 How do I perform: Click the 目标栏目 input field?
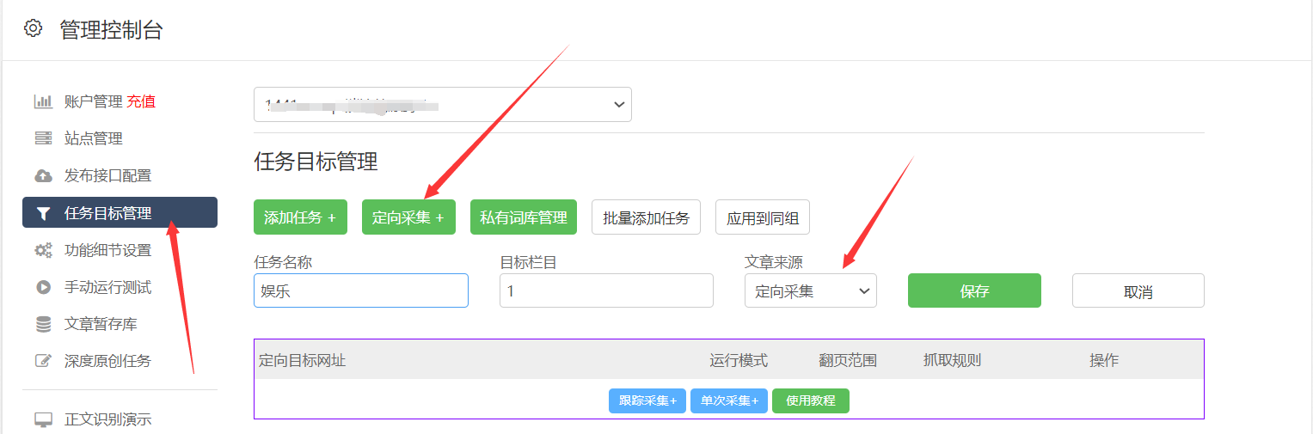tap(606, 290)
